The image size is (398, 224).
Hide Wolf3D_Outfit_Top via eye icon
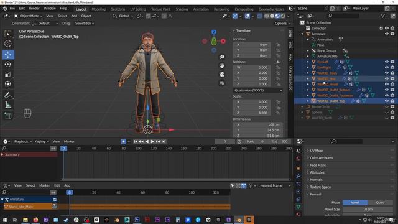click(x=387, y=101)
